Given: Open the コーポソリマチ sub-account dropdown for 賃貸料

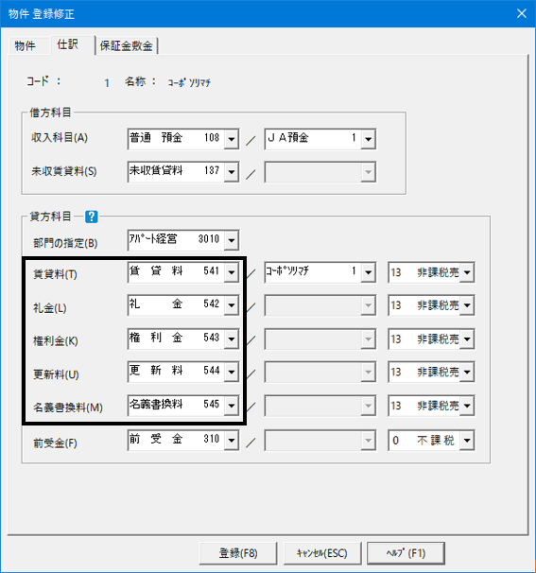Looking at the screenshot, I should click(369, 272).
